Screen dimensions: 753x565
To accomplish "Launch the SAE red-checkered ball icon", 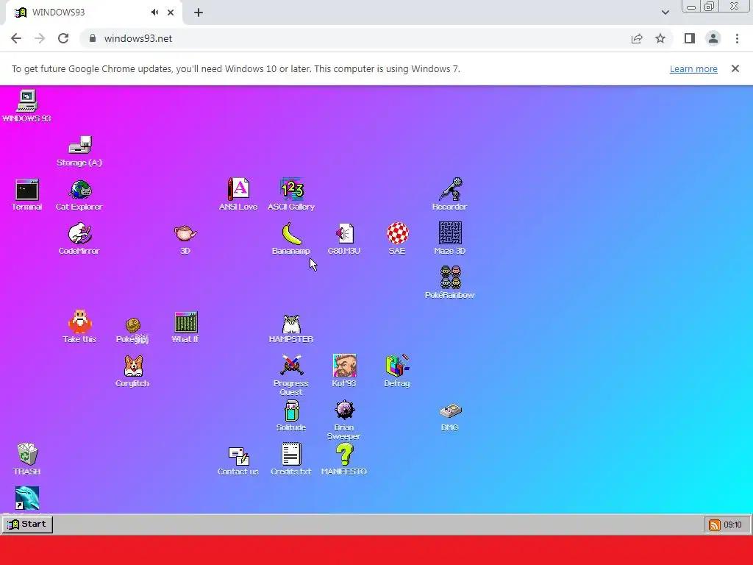I will [397, 234].
